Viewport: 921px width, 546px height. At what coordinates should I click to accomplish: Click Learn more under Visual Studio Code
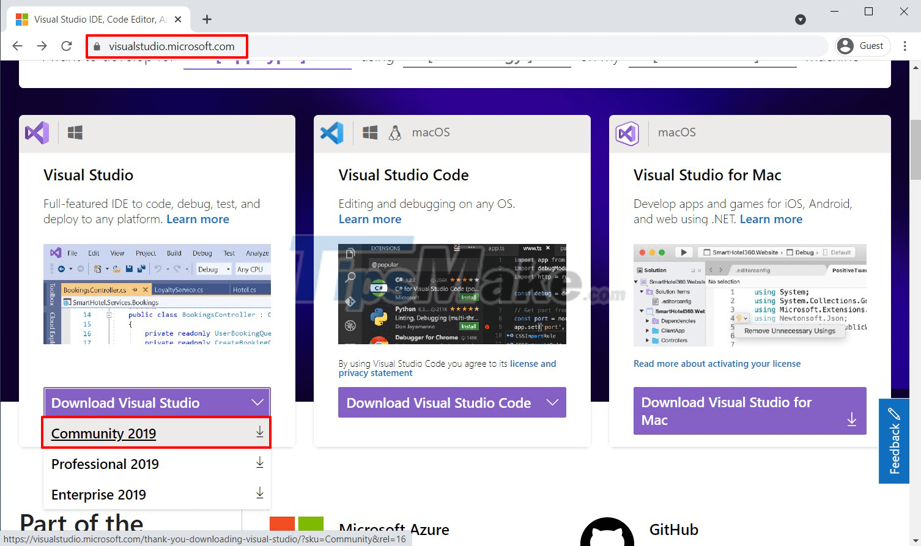pos(370,220)
